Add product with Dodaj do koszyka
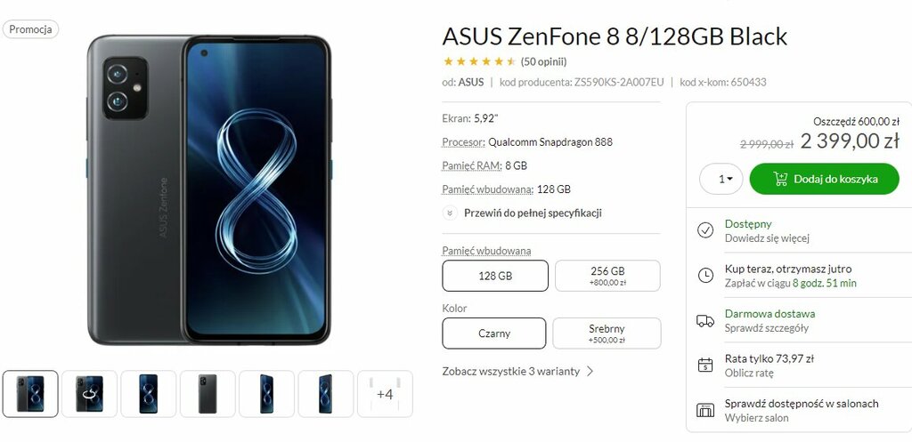Viewport: 912px width, 442px height. click(824, 179)
